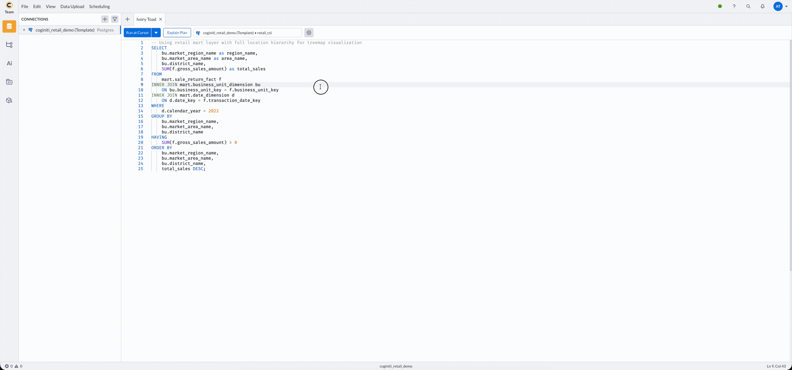Click Run at Cursor to execute the query

click(x=137, y=32)
